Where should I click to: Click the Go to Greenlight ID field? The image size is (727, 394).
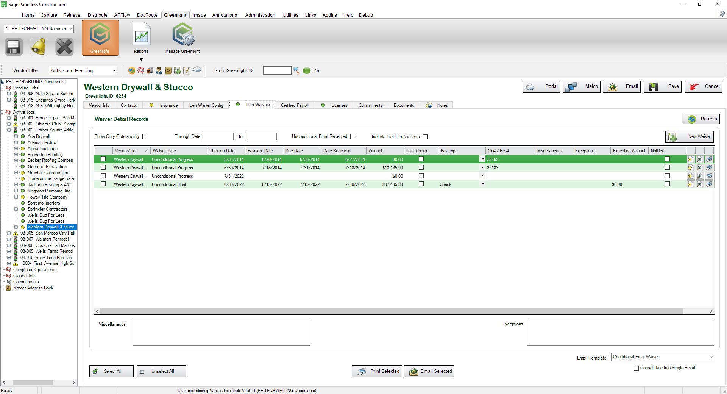tap(277, 70)
